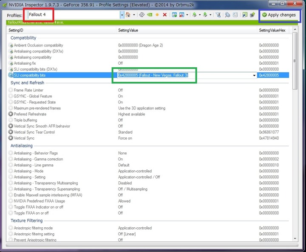Click gear icon beside Vertical Sync row

[x=11, y=138]
